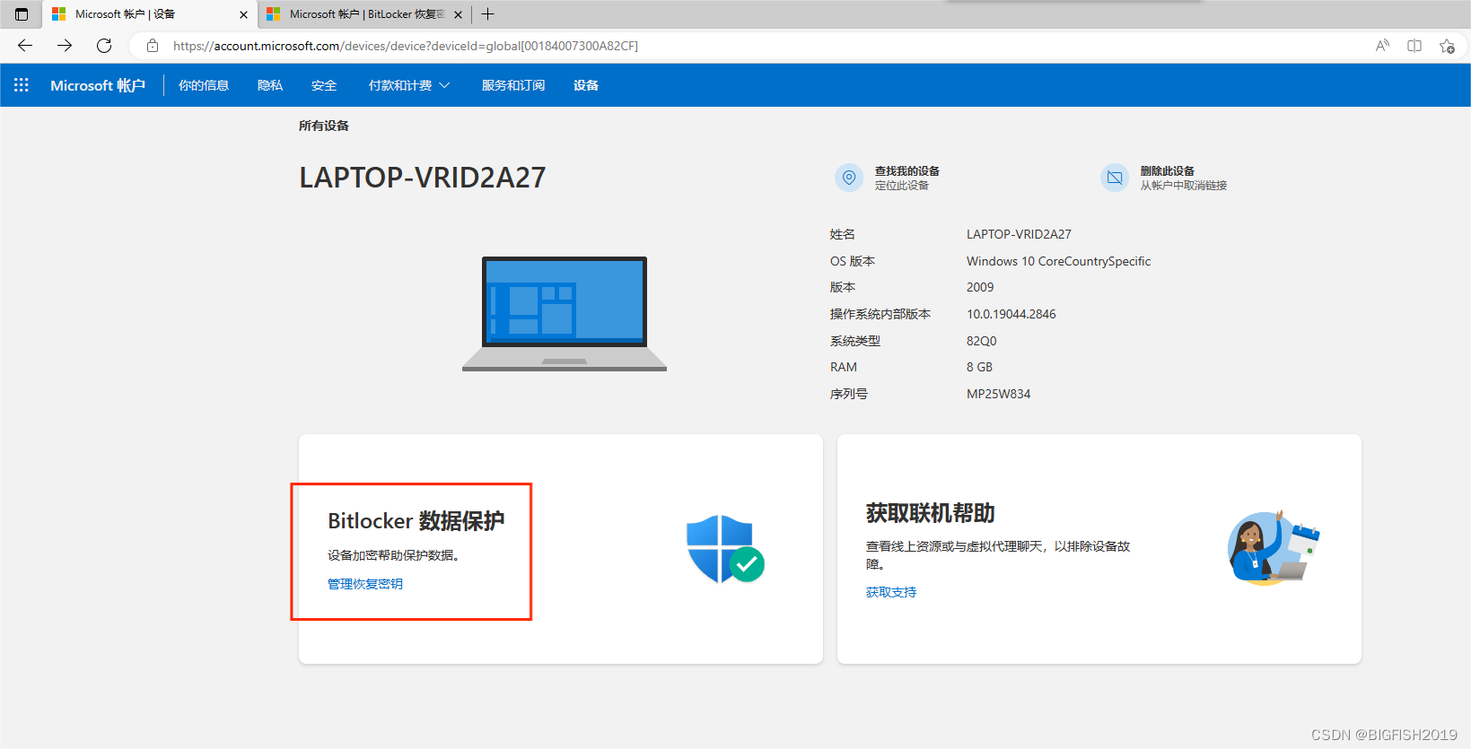Click the support agent illustration
1471x749 pixels.
coord(1273,548)
